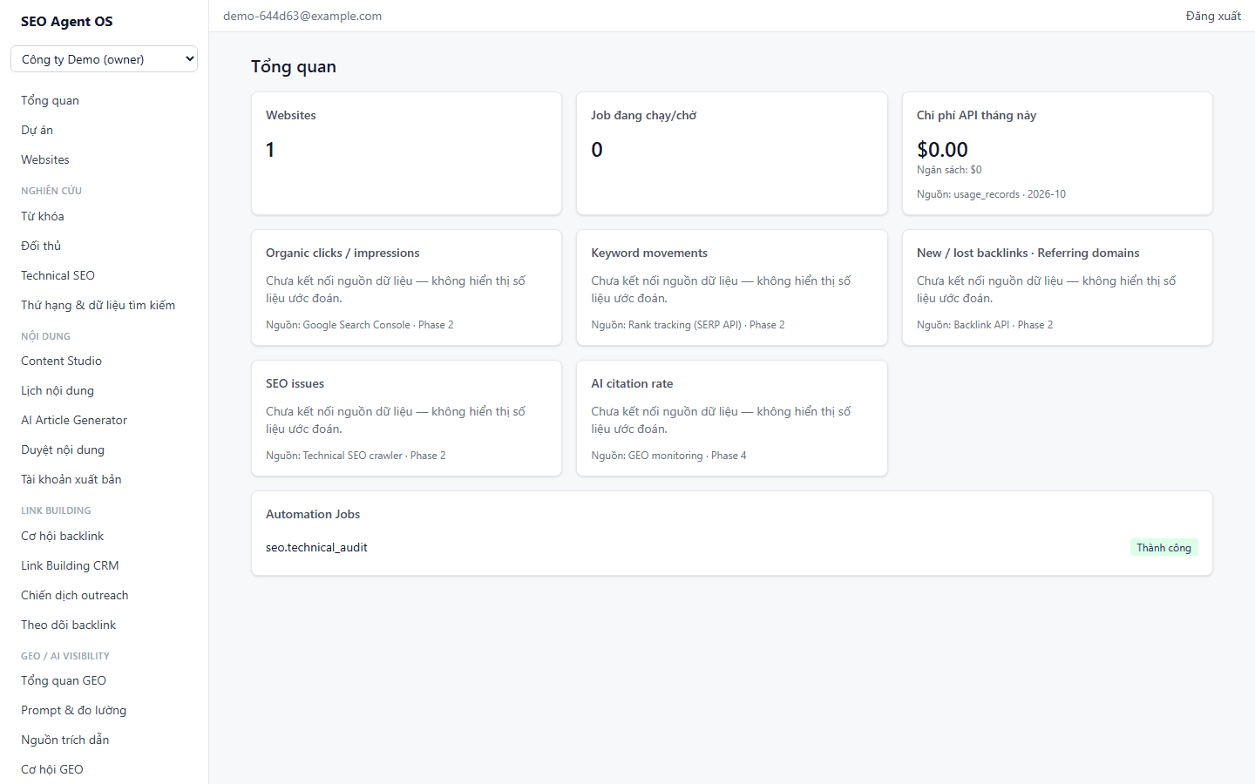Viewport: 1255px width, 784px height.
Task: Open Thứ hạng & dữ liệu tìm kiếm
Action: coord(98,305)
